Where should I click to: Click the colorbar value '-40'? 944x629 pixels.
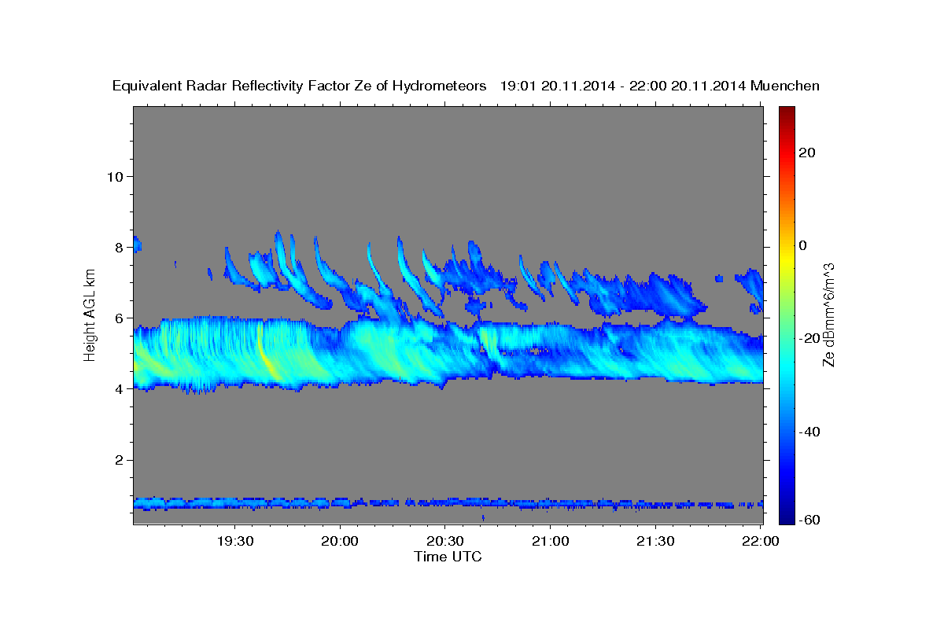[810, 432]
